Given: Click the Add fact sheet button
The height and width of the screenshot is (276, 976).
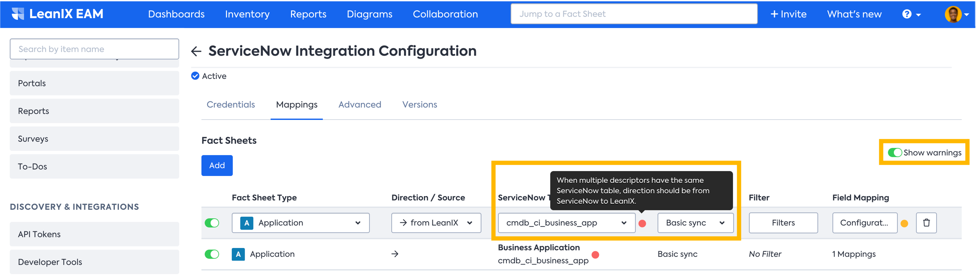Looking at the screenshot, I should (x=217, y=165).
